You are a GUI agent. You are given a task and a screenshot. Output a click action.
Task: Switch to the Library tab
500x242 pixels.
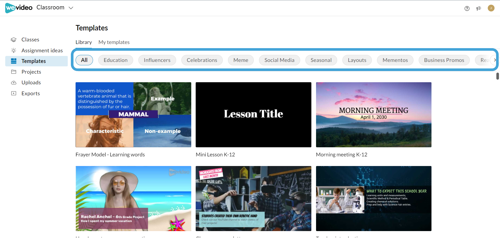[84, 42]
